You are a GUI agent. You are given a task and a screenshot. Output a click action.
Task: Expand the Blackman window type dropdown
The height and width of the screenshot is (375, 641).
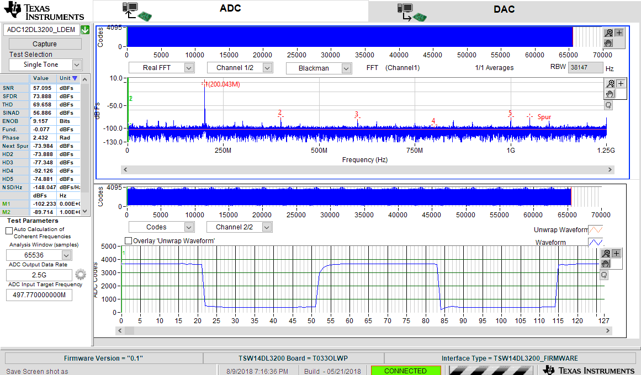[x=346, y=68]
